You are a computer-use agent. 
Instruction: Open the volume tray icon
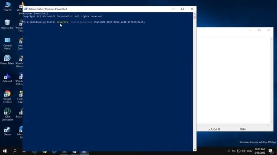(x=243, y=151)
